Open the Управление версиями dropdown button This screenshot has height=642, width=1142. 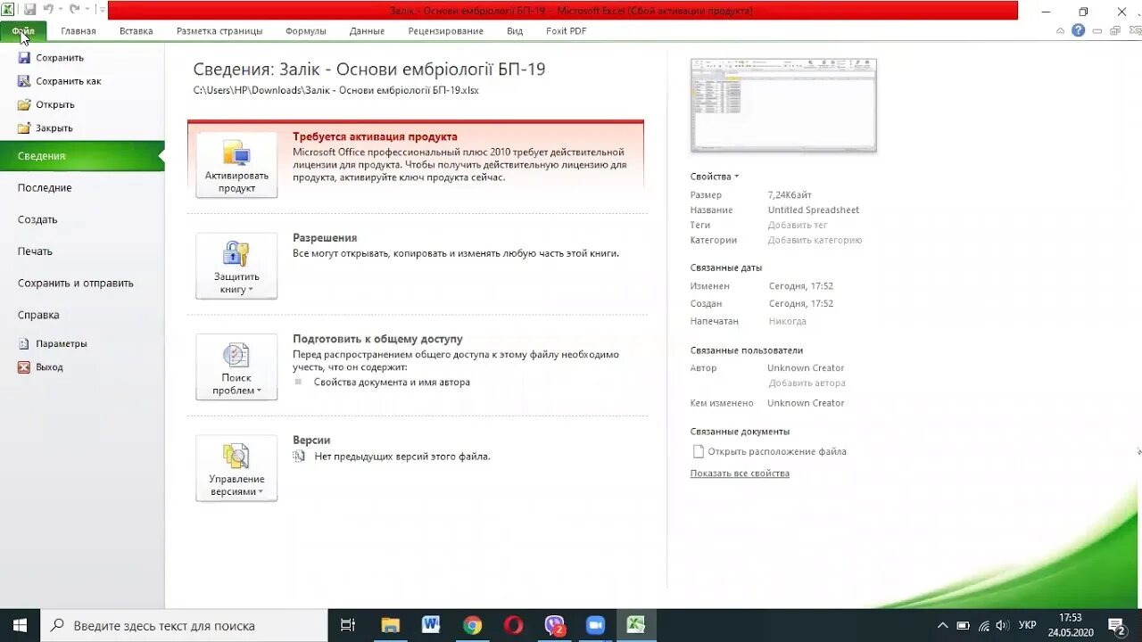[x=236, y=468]
